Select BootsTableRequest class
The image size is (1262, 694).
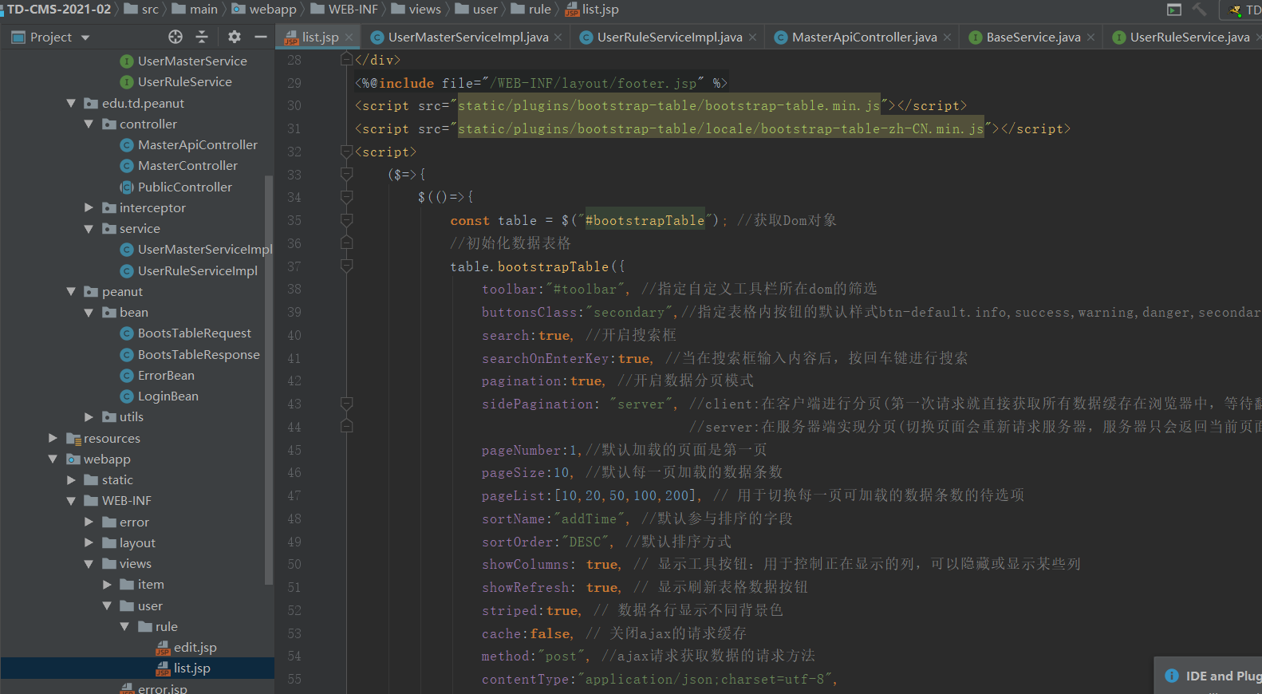point(195,333)
